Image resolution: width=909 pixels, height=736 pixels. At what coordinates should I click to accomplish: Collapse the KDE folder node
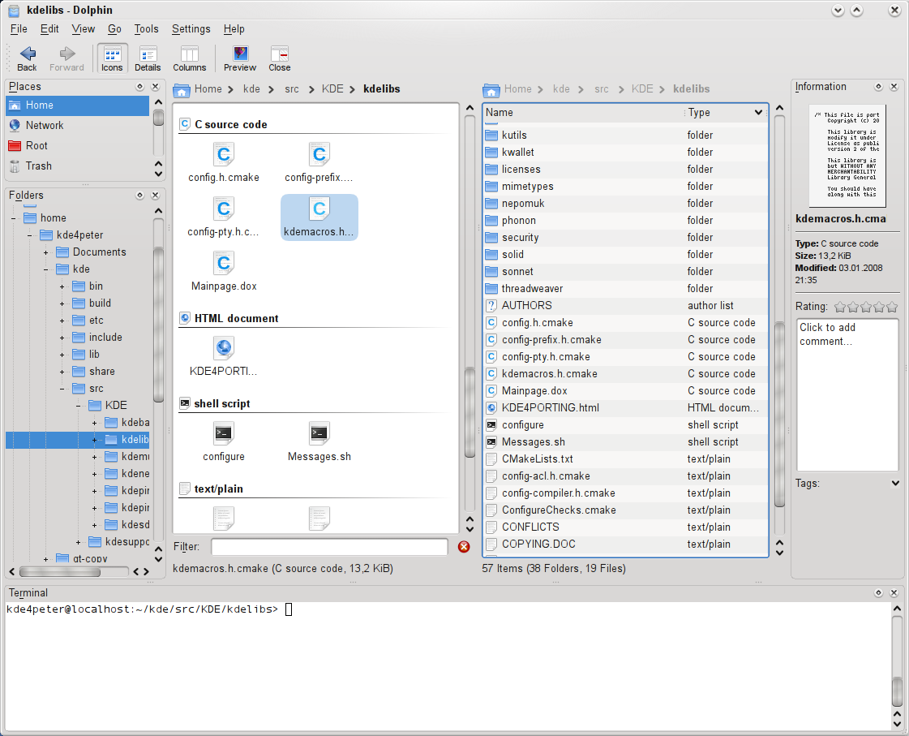coord(79,406)
